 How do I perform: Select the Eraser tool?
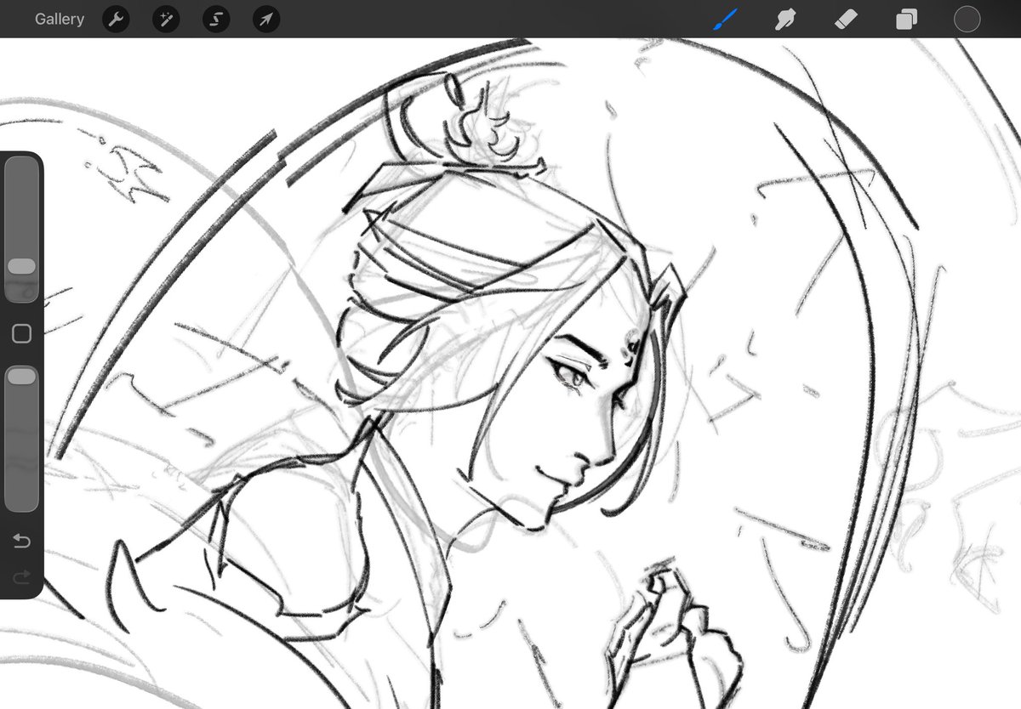[845, 19]
